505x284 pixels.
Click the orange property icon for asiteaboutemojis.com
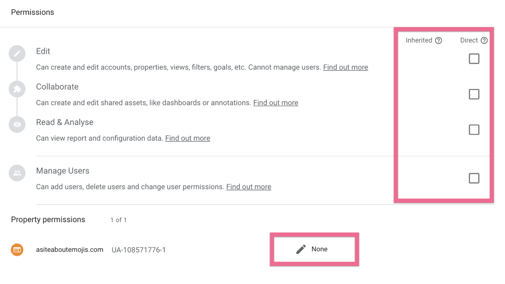[x=17, y=250]
